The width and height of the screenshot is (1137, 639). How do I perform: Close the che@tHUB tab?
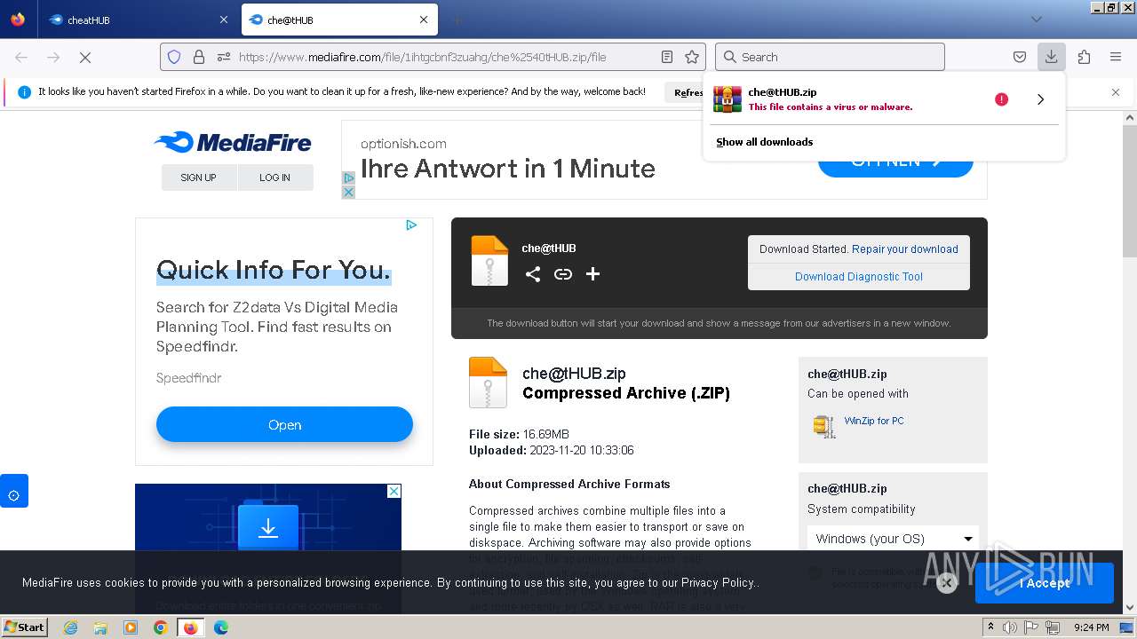coord(424,20)
